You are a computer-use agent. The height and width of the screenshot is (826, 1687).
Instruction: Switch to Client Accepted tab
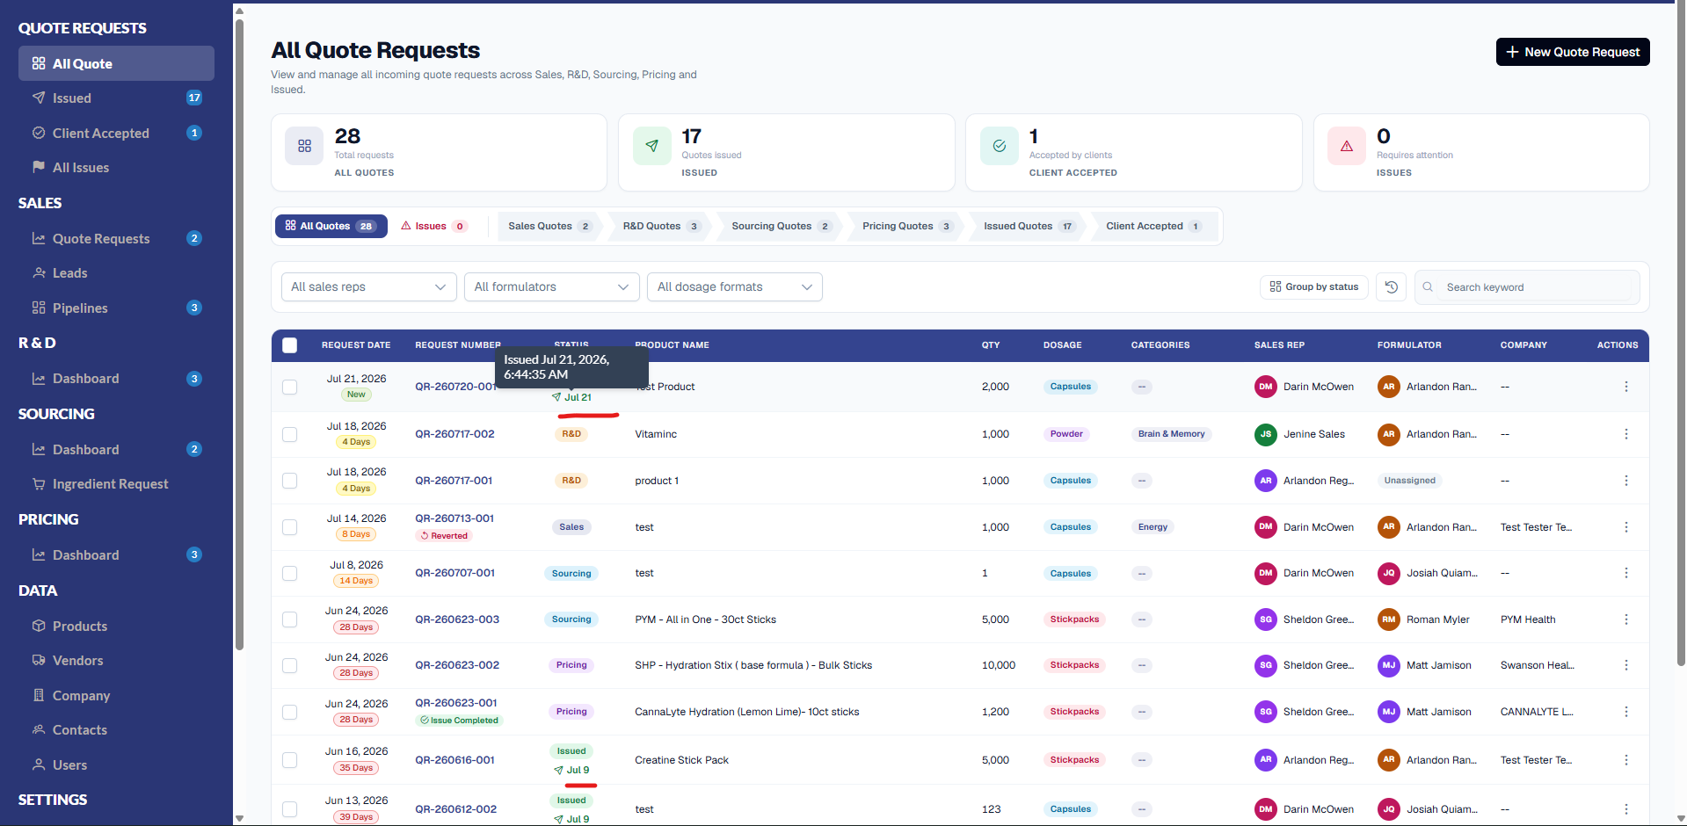(1153, 226)
